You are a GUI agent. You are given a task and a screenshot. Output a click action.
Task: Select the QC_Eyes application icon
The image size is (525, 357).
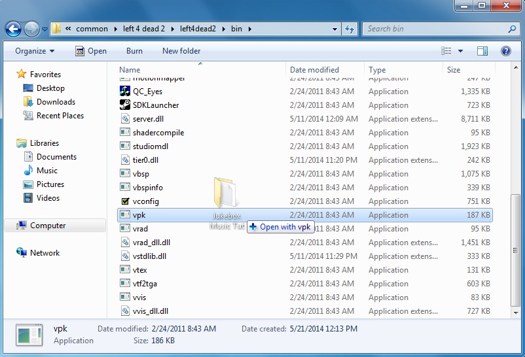125,91
